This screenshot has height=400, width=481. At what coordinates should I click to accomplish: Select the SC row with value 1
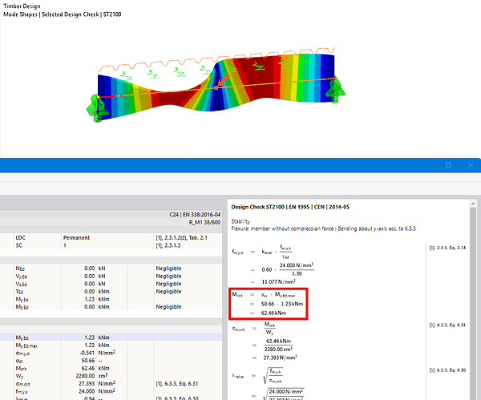click(80, 245)
